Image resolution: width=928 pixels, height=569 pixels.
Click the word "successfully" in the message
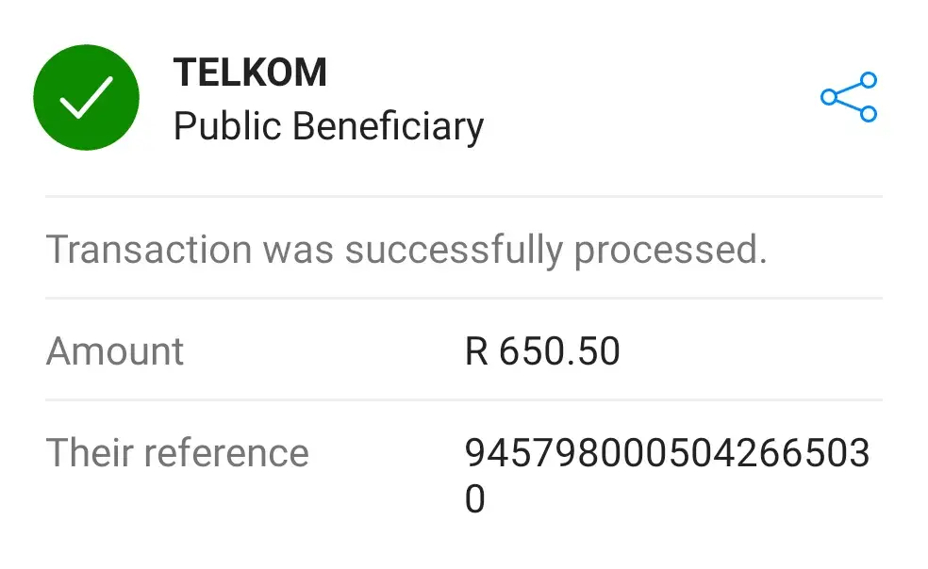454,250
